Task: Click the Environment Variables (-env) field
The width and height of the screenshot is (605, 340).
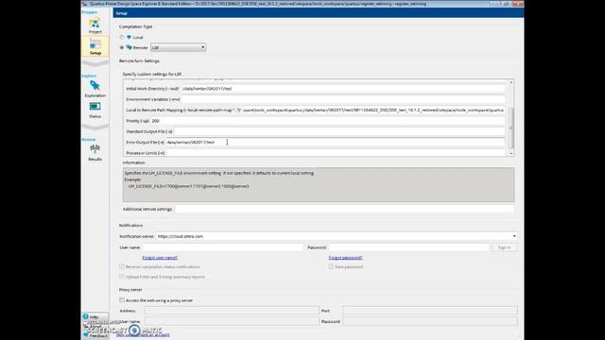Action: [343, 99]
